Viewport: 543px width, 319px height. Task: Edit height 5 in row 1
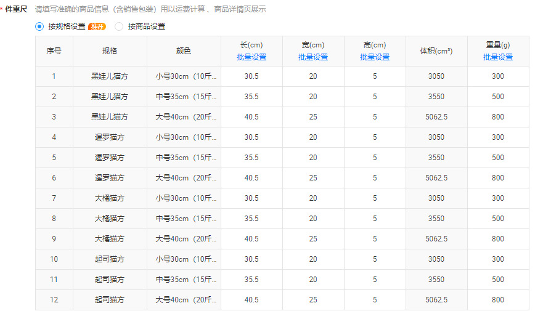click(x=375, y=76)
